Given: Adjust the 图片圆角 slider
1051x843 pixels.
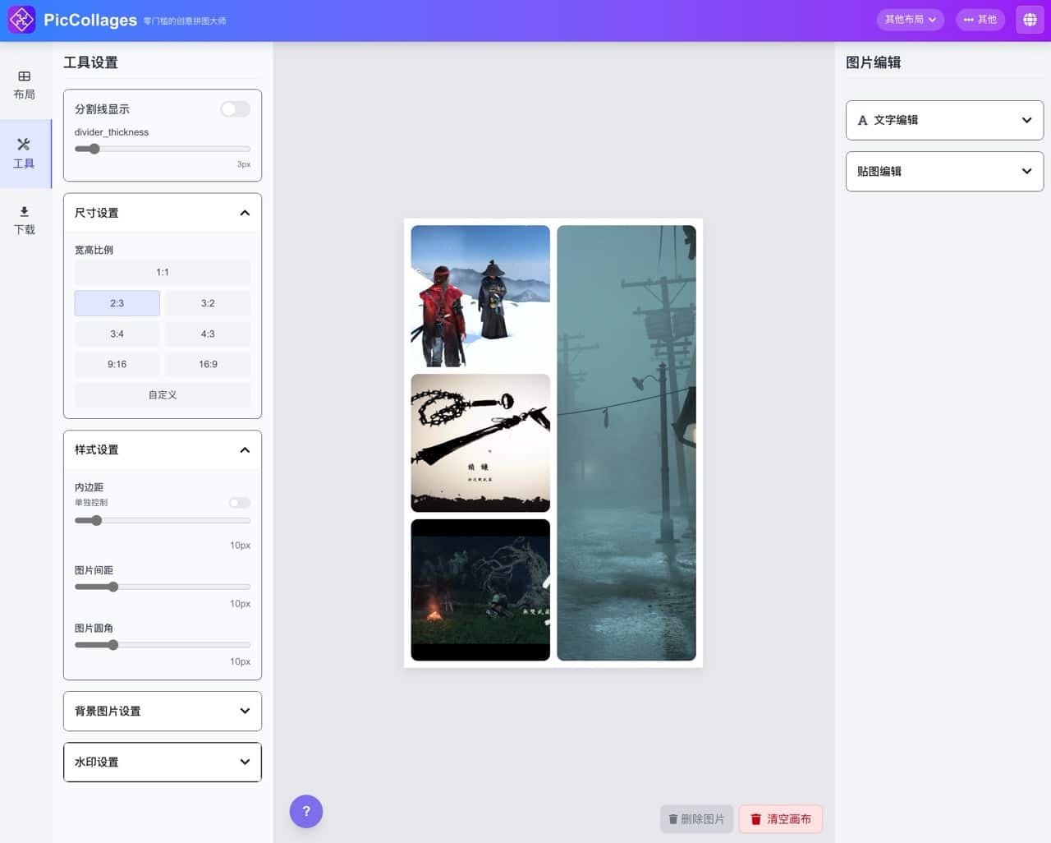Looking at the screenshot, I should [113, 645].
